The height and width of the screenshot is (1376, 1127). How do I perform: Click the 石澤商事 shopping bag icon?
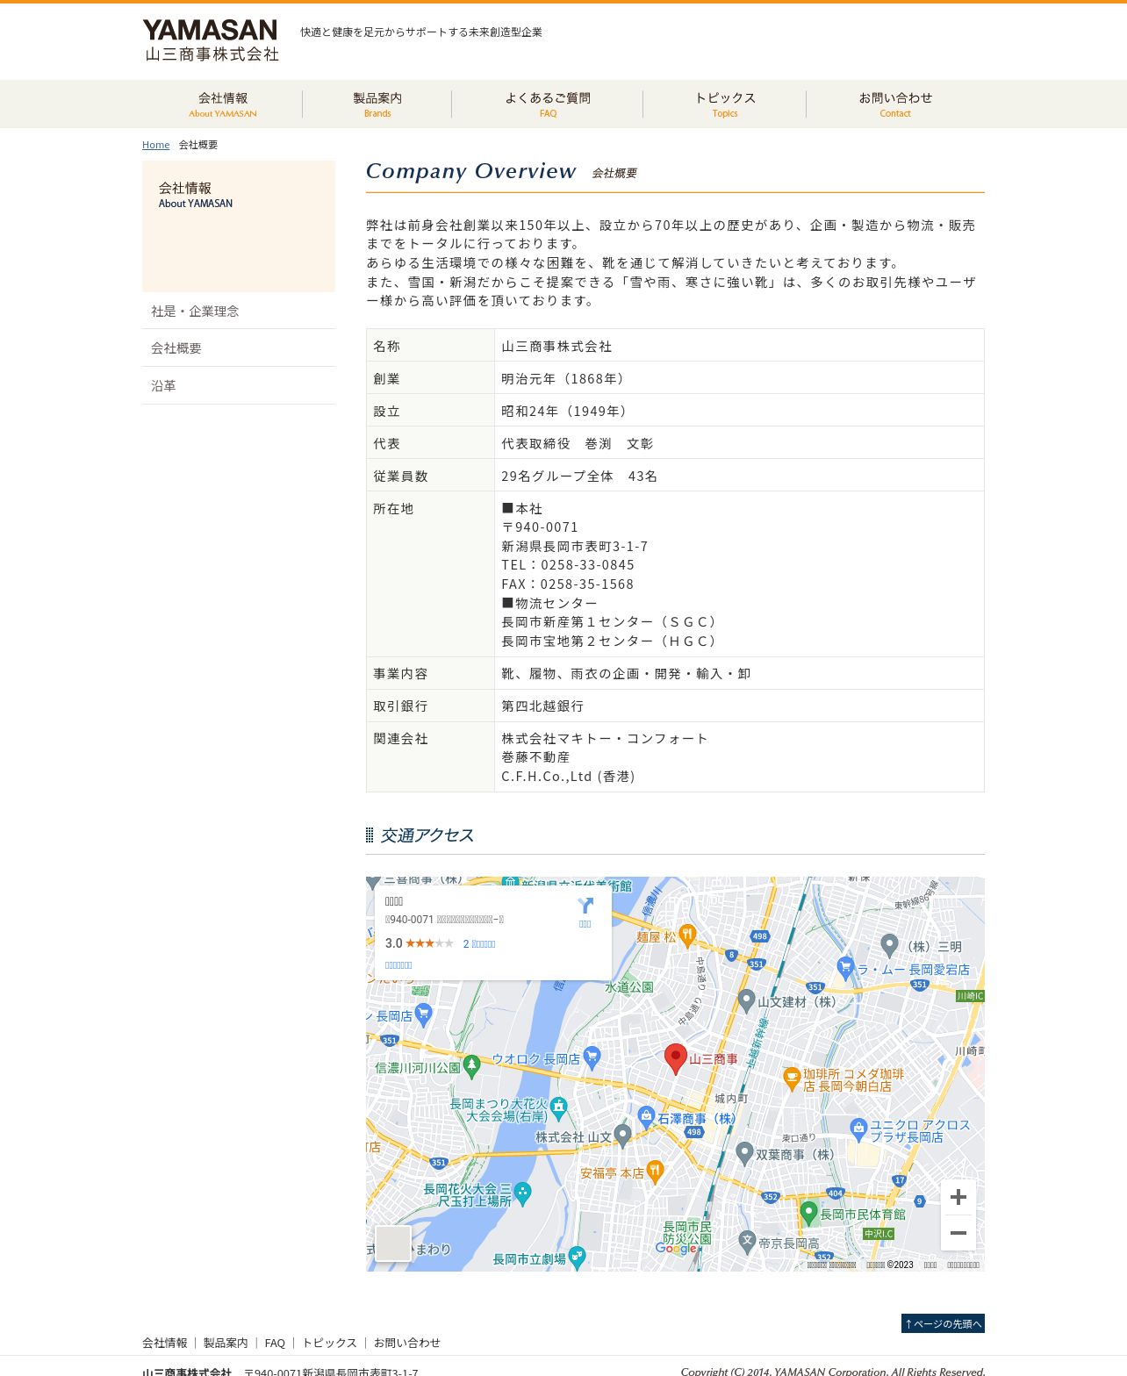pyautogui.click(x=647, y=1117)
